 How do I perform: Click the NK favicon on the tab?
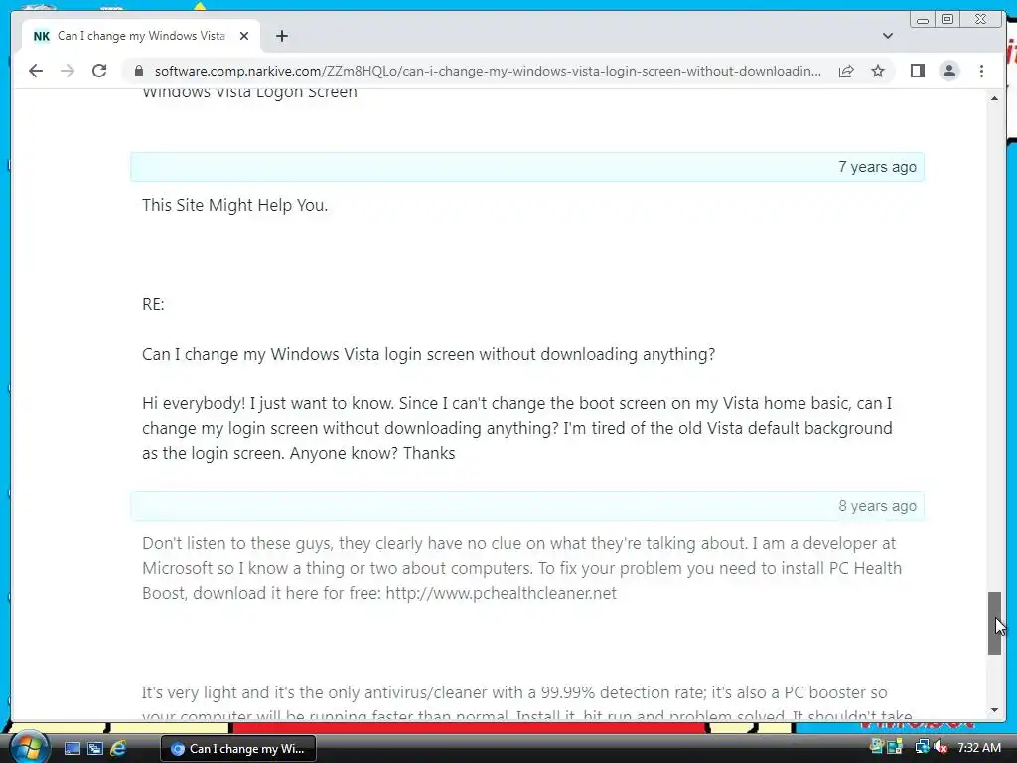pyautogui.click(x=41, y=36)
